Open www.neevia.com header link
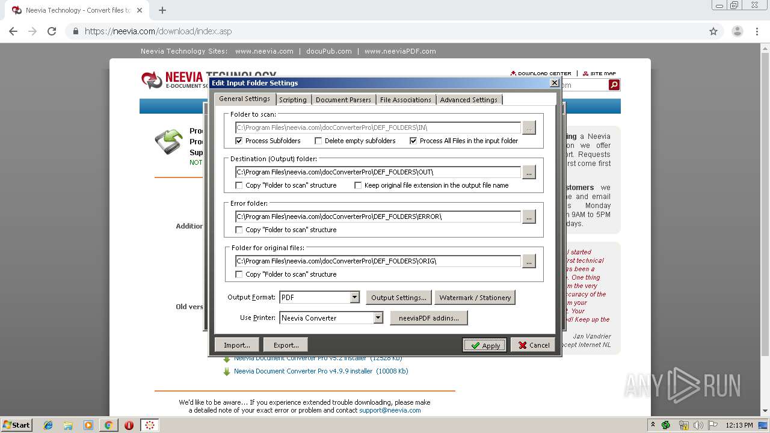This screenshot has height=433, width=770. pos(264,51)
